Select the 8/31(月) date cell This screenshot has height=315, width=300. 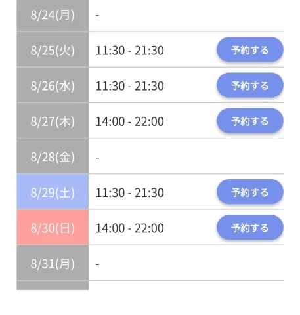click(53, 263)
